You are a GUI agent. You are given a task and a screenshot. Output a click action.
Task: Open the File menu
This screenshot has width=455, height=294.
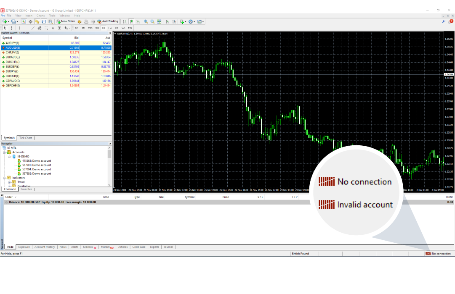click(9, 16)
